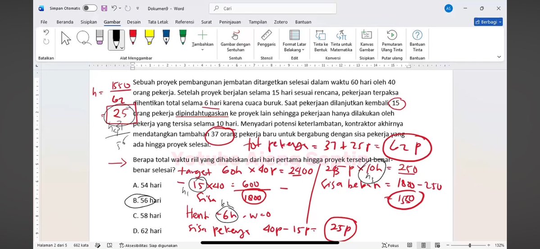Redo ink stroke in Batalkan group
The width and height of the screenshot is (540, 249).
46,42
